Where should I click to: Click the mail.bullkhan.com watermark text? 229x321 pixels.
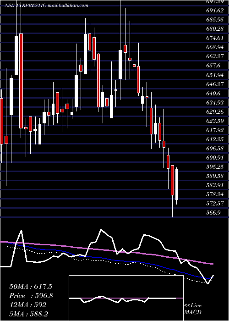pyautogui.click(x=68, y=6)
